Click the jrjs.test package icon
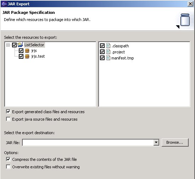The width and height of the screenshot is (195, 179). click(x=27, y=57)
